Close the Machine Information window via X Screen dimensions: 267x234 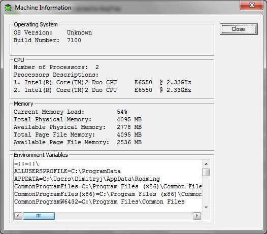coord(251,5)
